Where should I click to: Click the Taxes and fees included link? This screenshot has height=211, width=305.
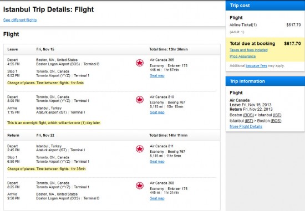point(248,50)
